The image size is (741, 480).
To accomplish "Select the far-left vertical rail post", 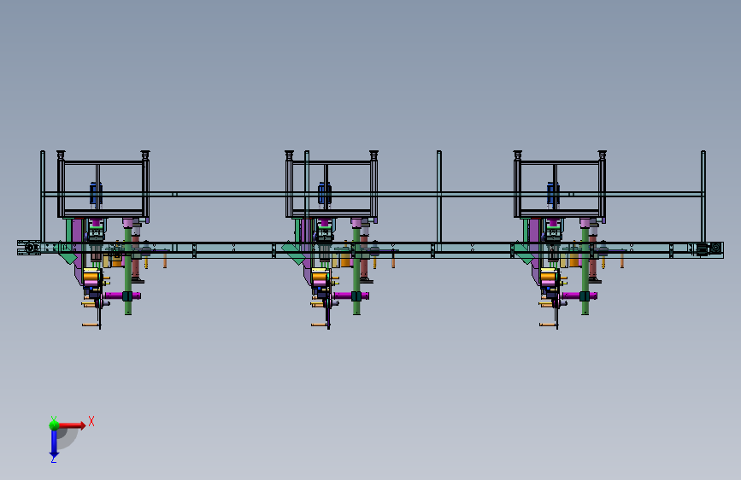I will pyautogui.click(x=43, y=197).
